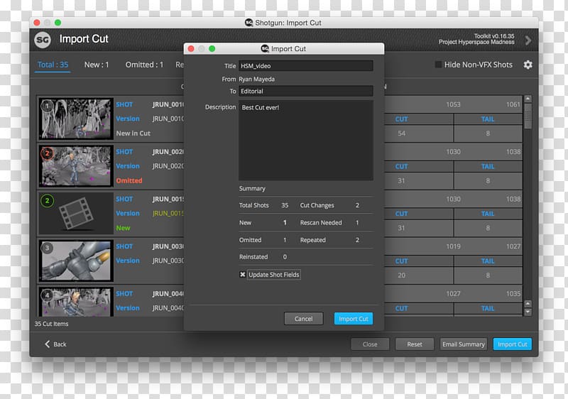Image resolution: width=568 pixels, height=399 pixels.
Task: Click the green New status label
Action: (123, 228)
